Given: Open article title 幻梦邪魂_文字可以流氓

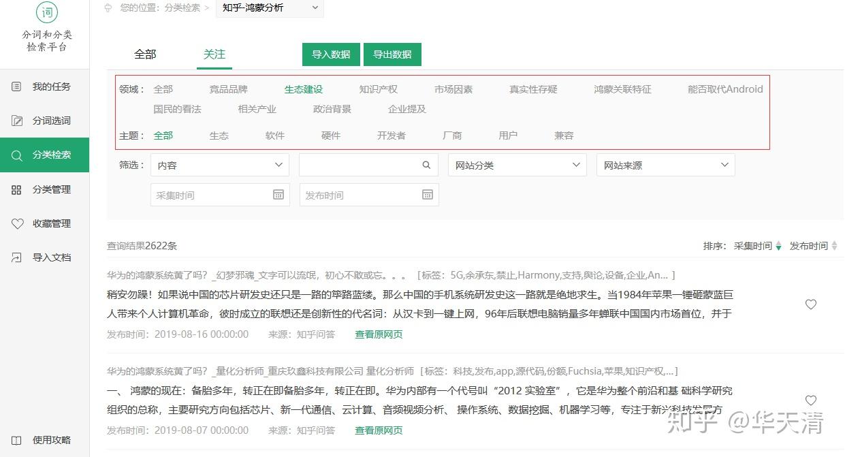Looking at the screenshot, I should click(x=259, y=276).
